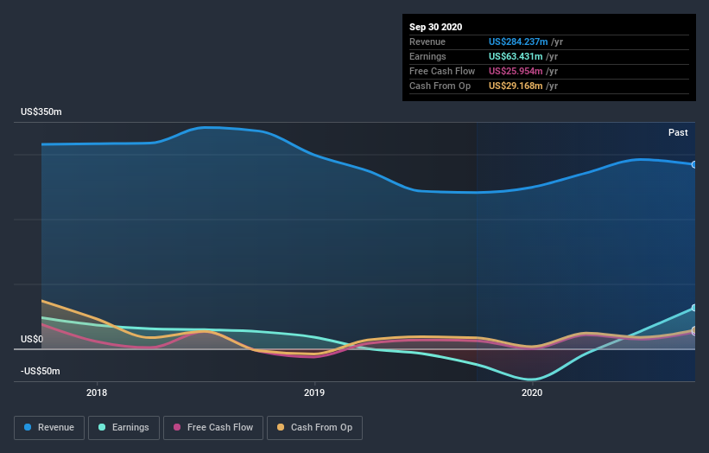Click the -US$50m y-axis label
The image size is (709, 453).
41,371
